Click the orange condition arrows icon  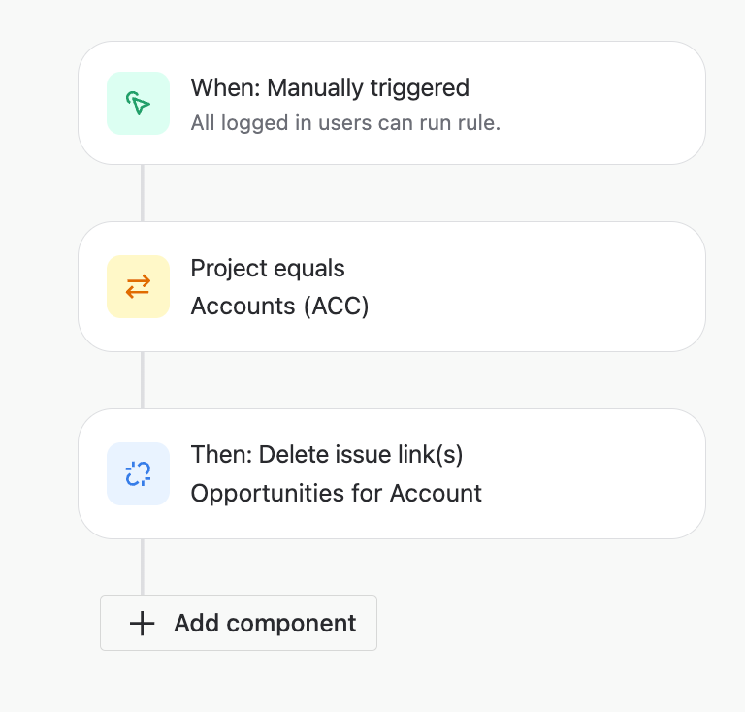(138, 286)
